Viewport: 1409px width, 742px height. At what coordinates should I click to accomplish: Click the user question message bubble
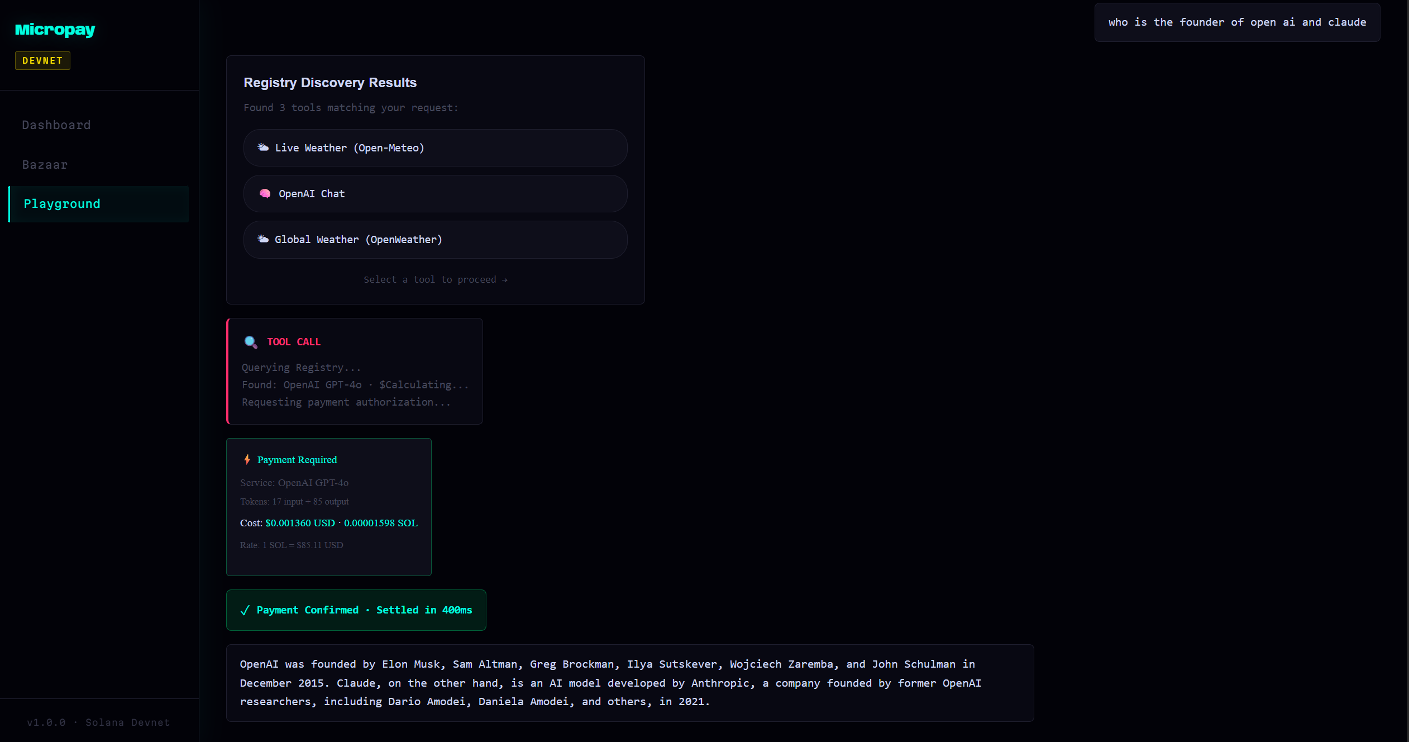click(x=1236, y=22)
